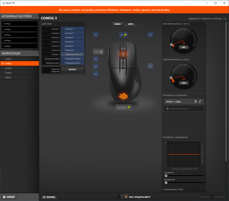Viewport: 229px width, 201px height.
Task: Toggle the live preview switch
Action: 123,197
